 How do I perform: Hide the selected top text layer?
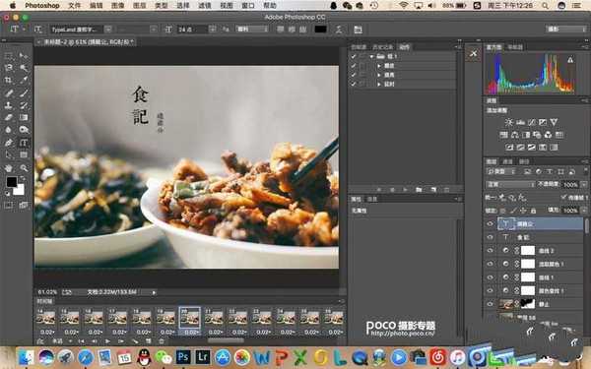pyautogui.click(x=490, y=223)
